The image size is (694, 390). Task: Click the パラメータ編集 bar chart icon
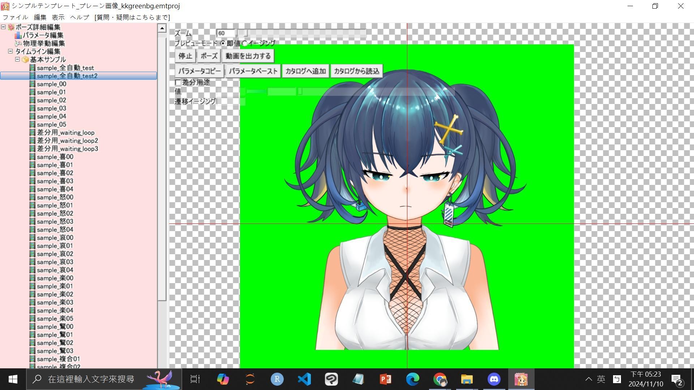point(18,35)
